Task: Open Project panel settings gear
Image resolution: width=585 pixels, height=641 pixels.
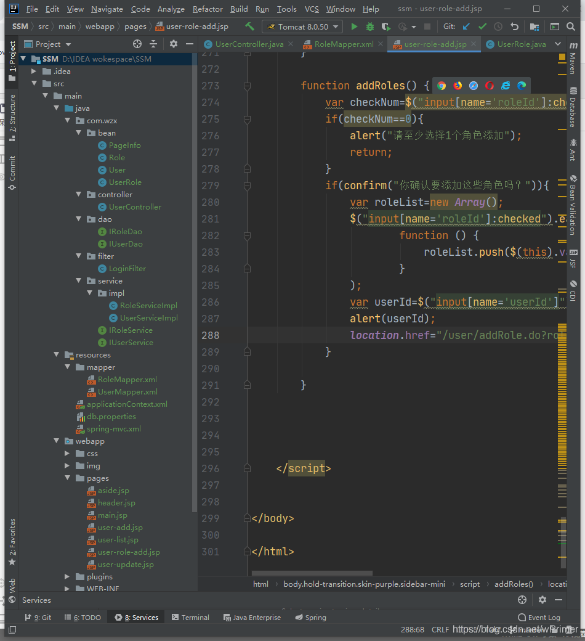Action: point(174,44)
